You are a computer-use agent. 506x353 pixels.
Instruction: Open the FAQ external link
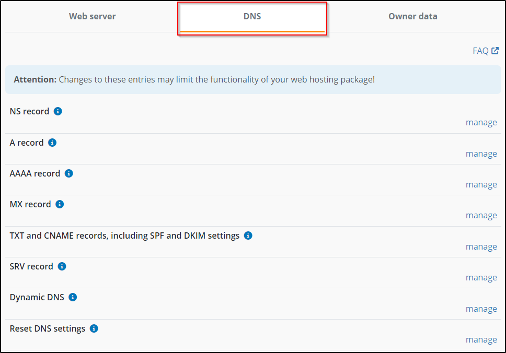click(485, 51)
